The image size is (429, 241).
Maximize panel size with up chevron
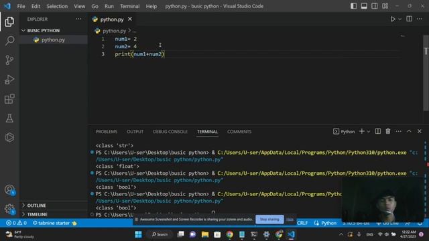(x=409, y=131)
